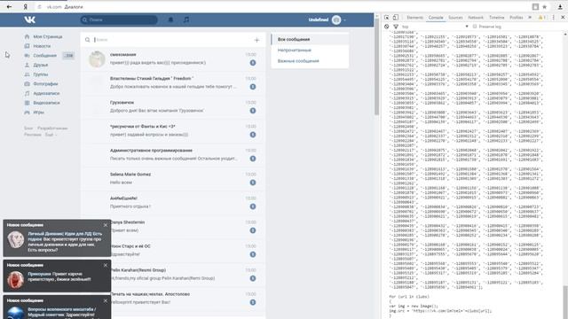
Task: Open the Грузовичок dialog
Action: tap(173, 107)
